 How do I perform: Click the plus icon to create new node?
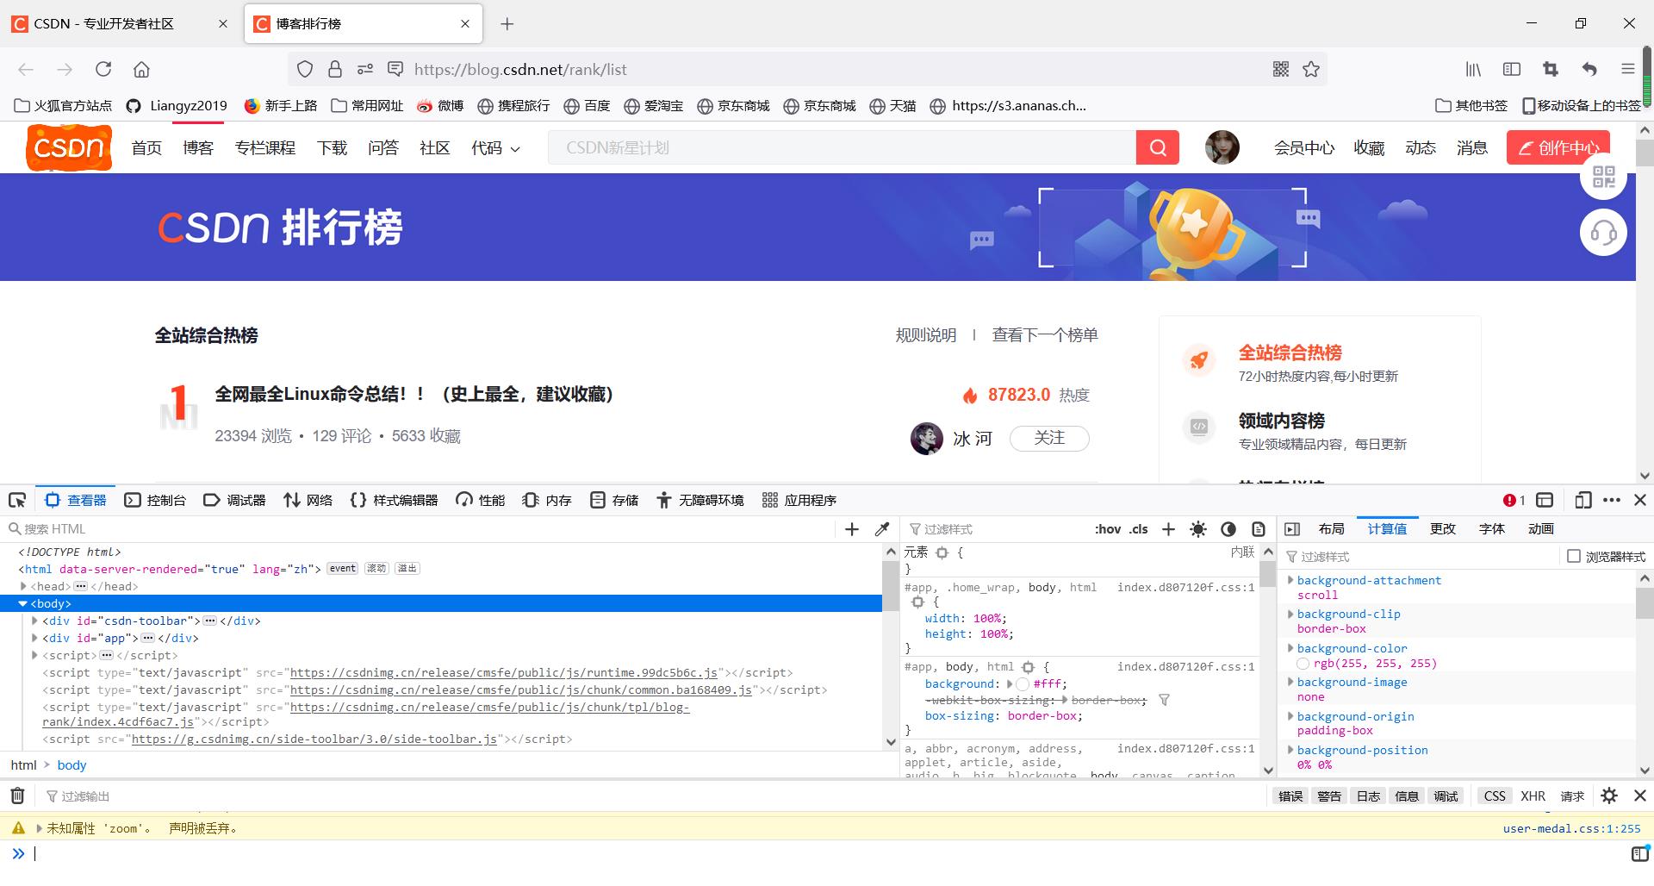click(852, 529)
